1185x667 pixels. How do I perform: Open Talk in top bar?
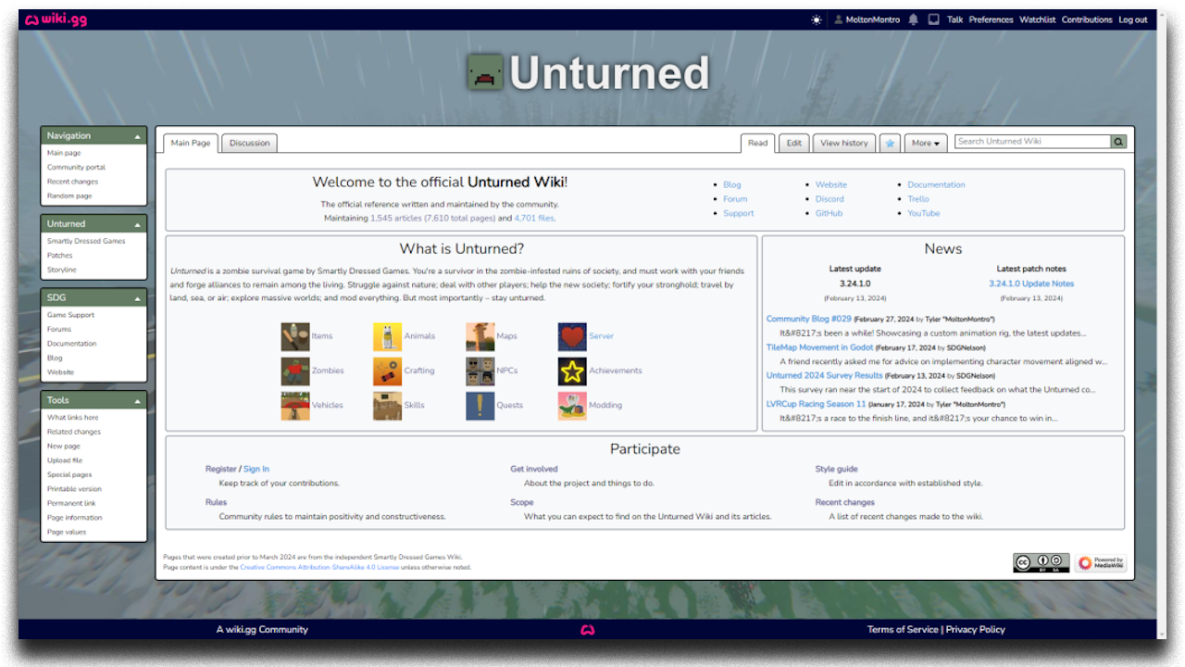[x=955, y=19]
